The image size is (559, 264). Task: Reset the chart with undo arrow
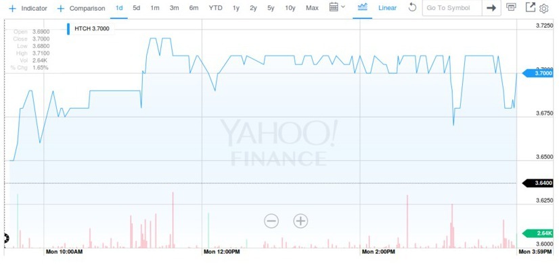point(412,7)
